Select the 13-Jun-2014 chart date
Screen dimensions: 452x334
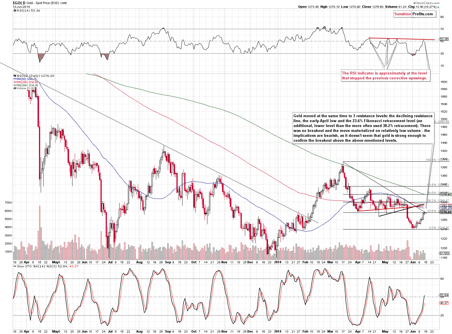point(21,7)
